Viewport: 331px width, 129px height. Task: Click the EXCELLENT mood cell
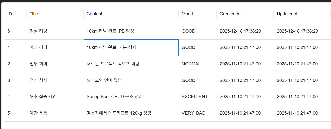(198, 97)
